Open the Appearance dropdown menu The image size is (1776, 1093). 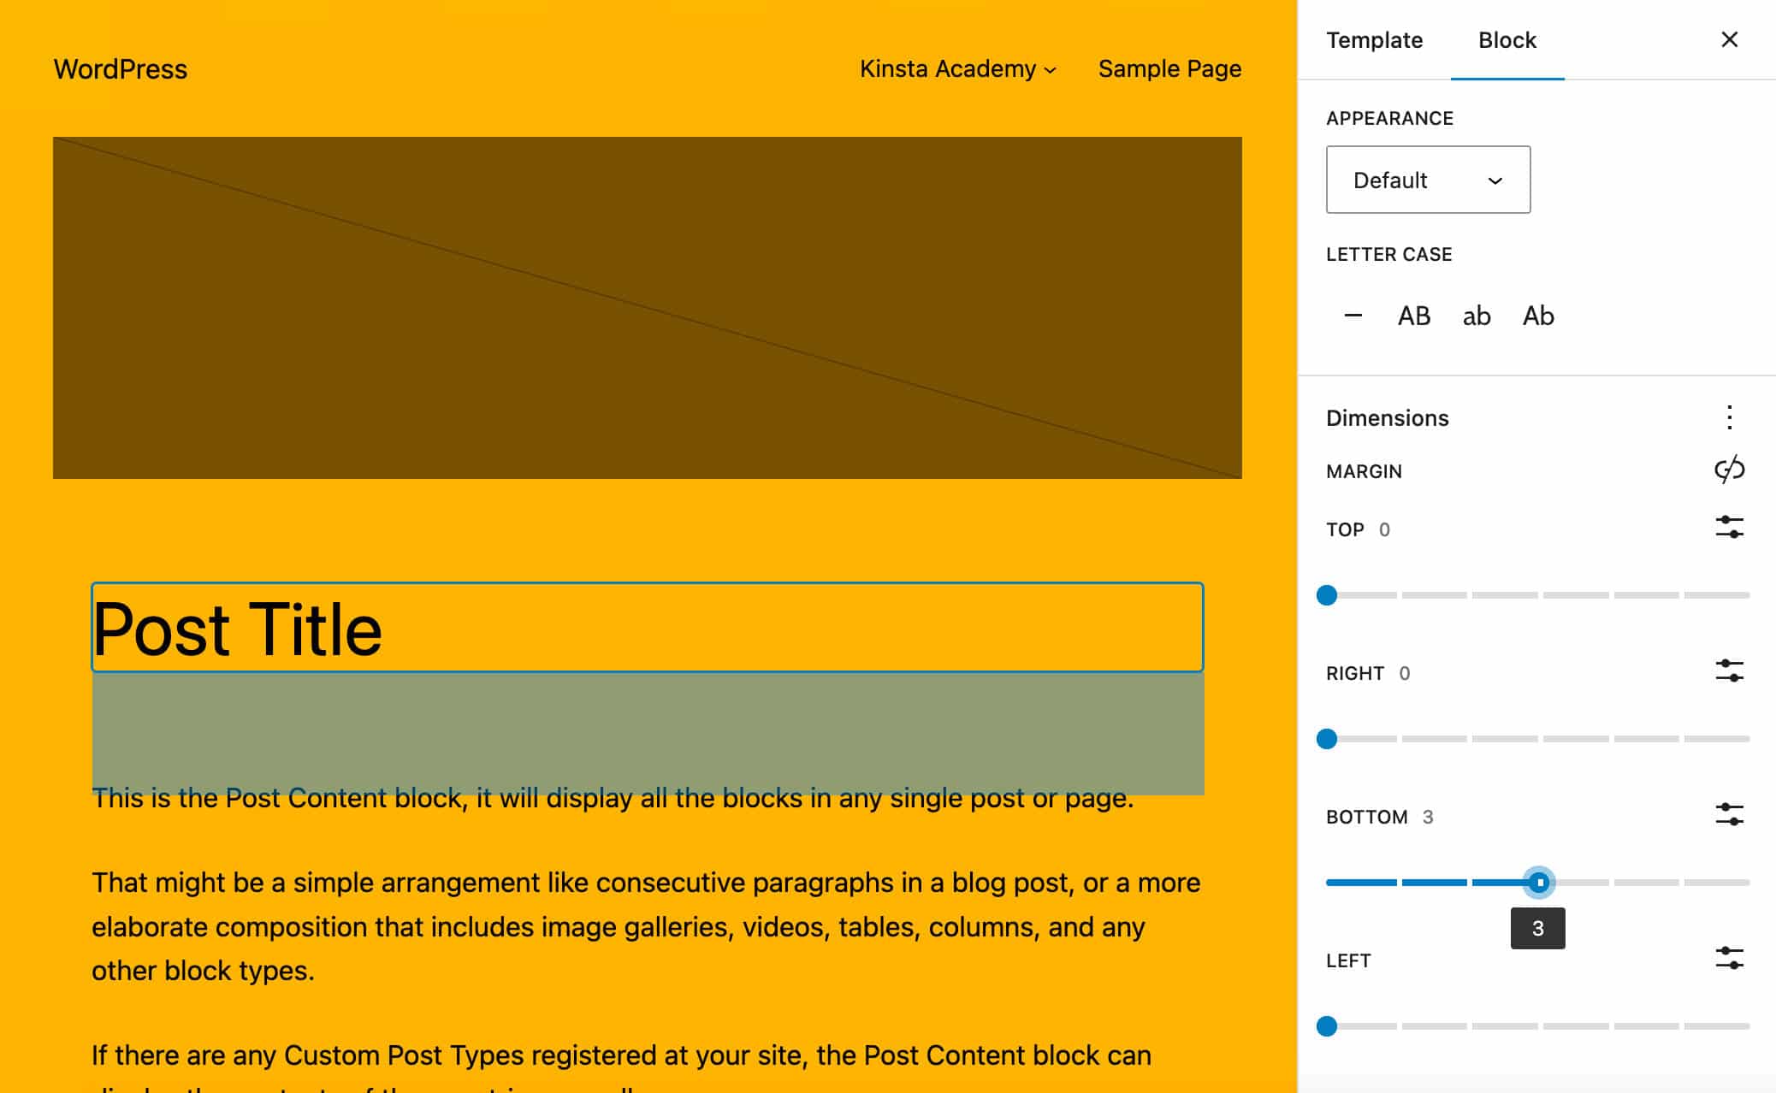1427,179
